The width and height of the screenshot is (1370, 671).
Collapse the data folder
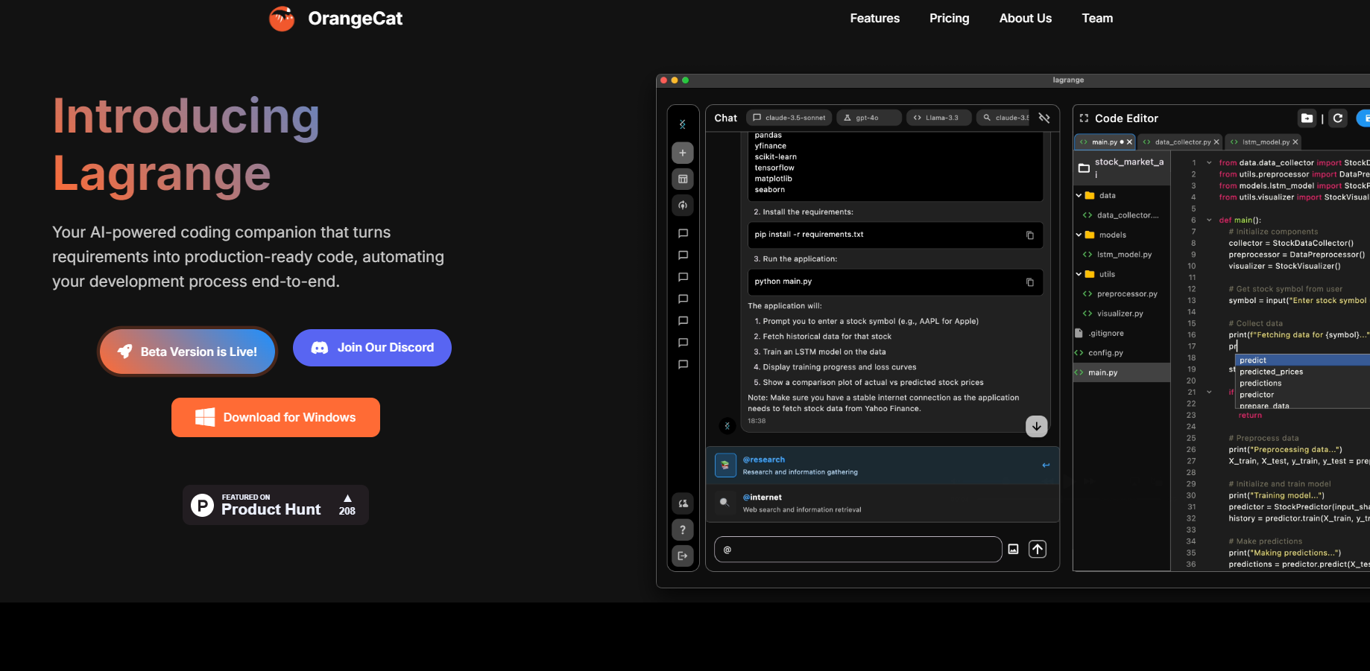(x=1079, y=196)
